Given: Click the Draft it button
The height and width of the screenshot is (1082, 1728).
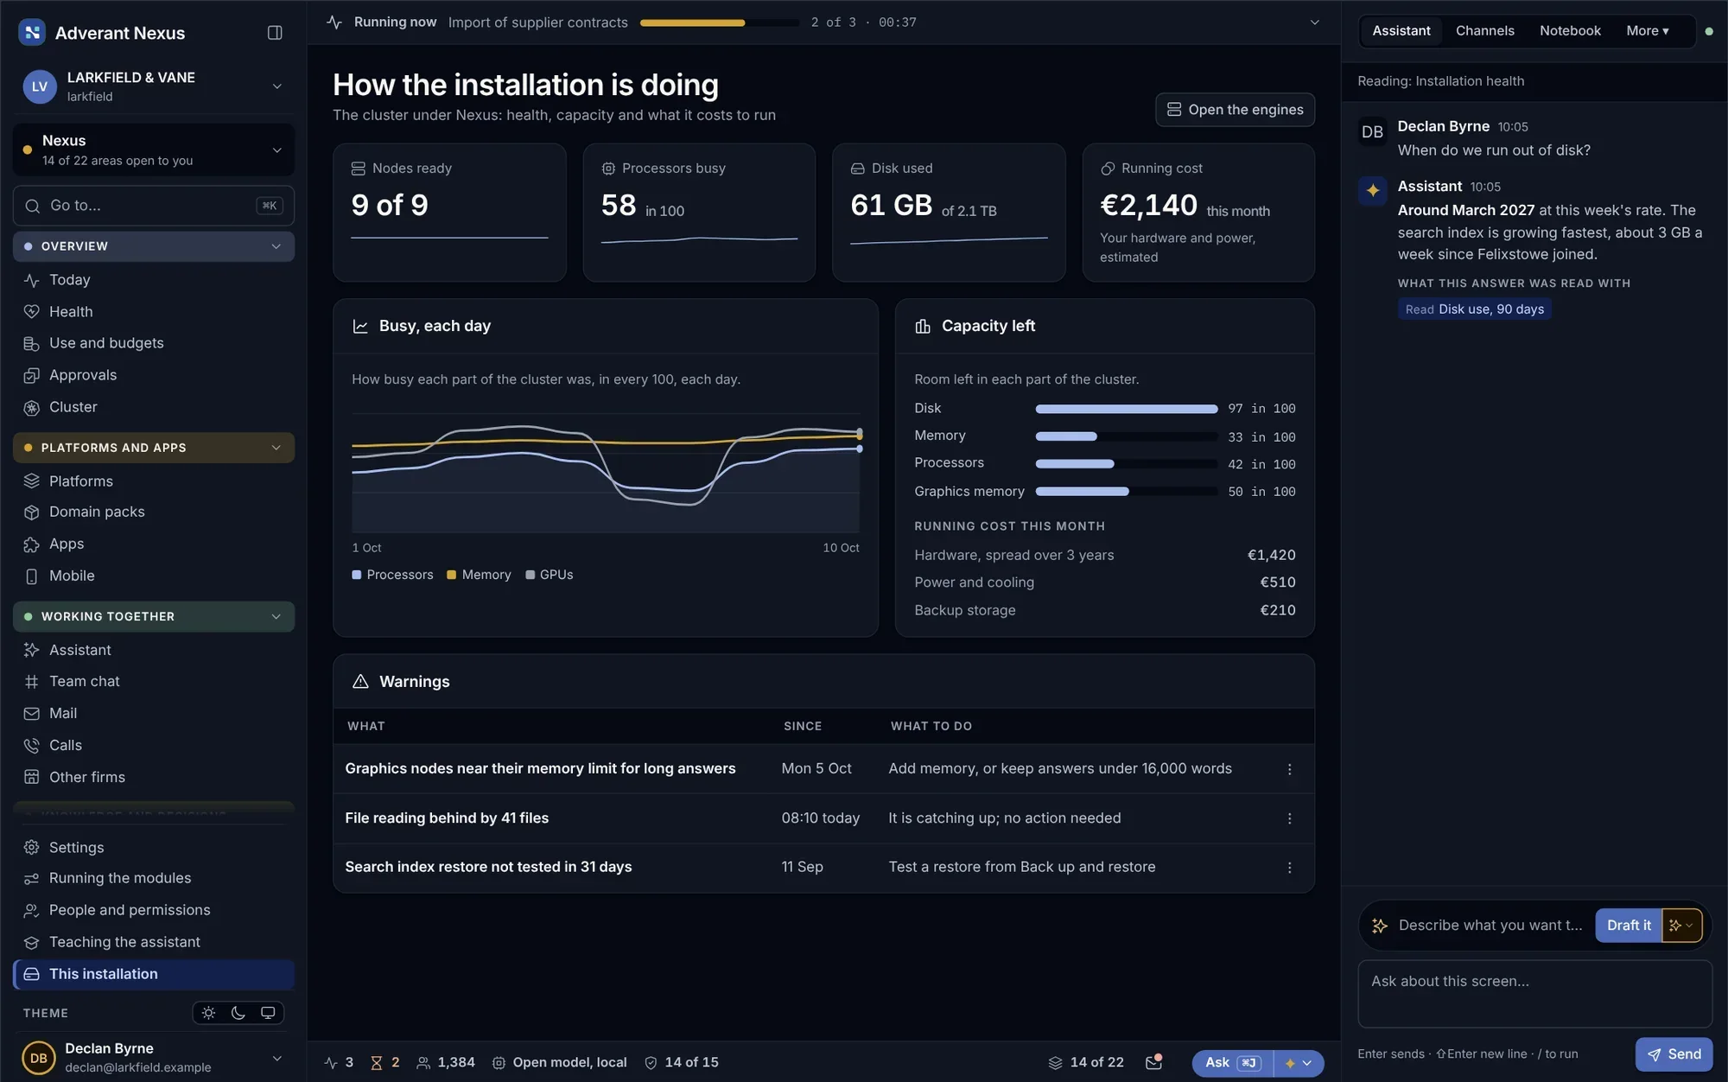Looking at the screenshot, I should pos(1628,926).
